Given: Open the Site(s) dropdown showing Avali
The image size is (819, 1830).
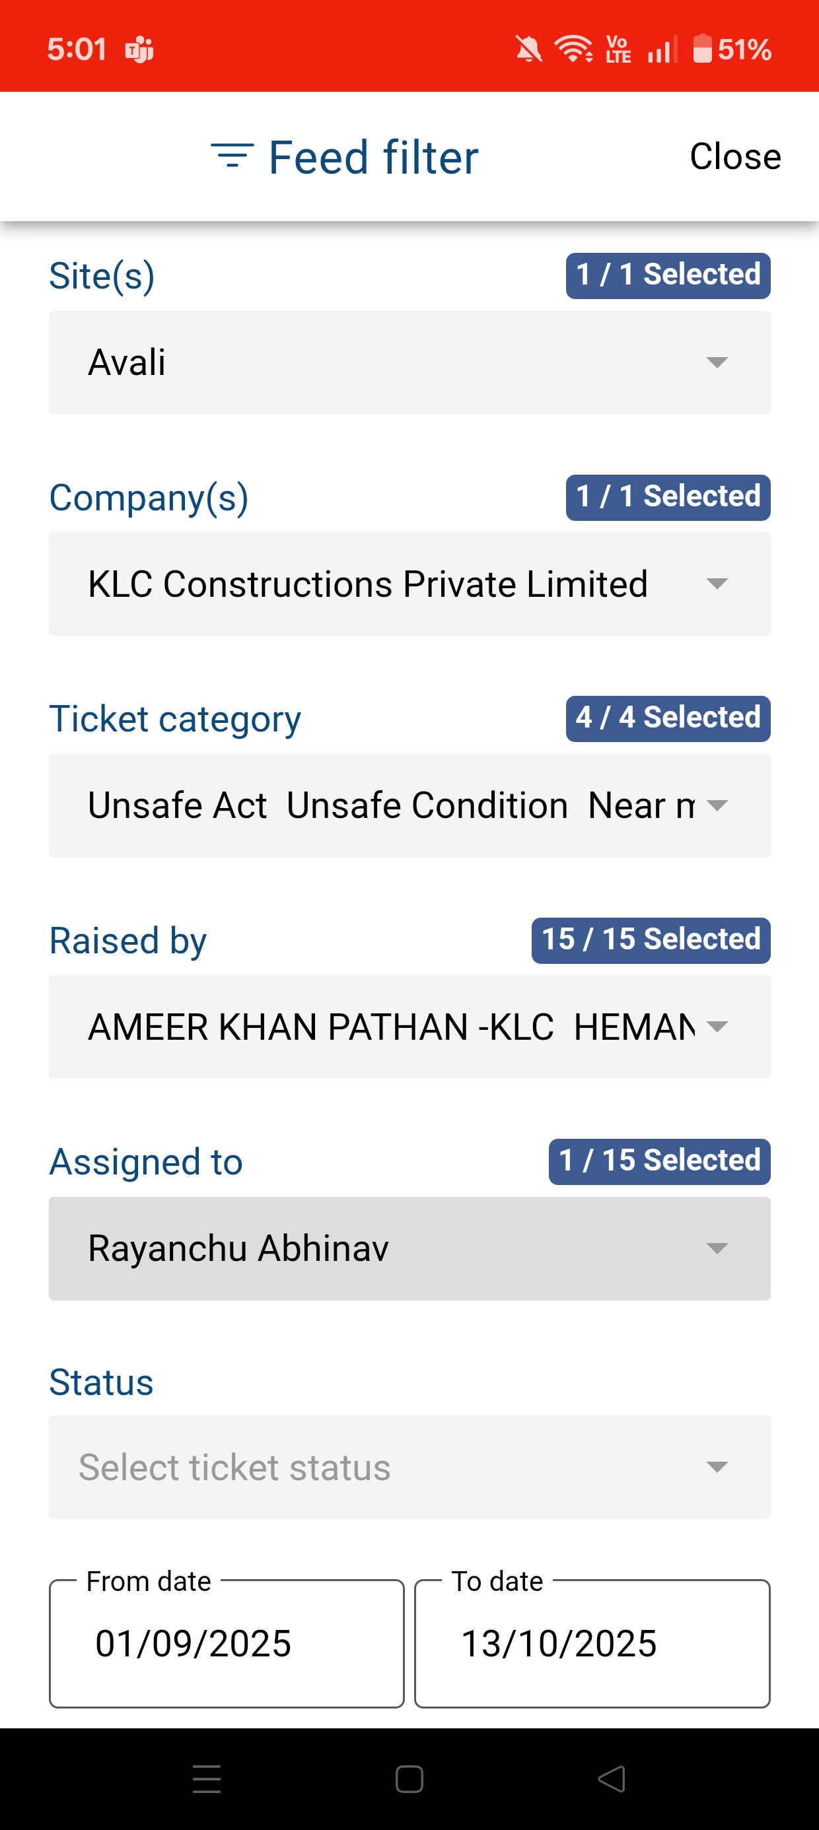Looking at the screenshot, I should pyautogui.click(x=409, y=362).
